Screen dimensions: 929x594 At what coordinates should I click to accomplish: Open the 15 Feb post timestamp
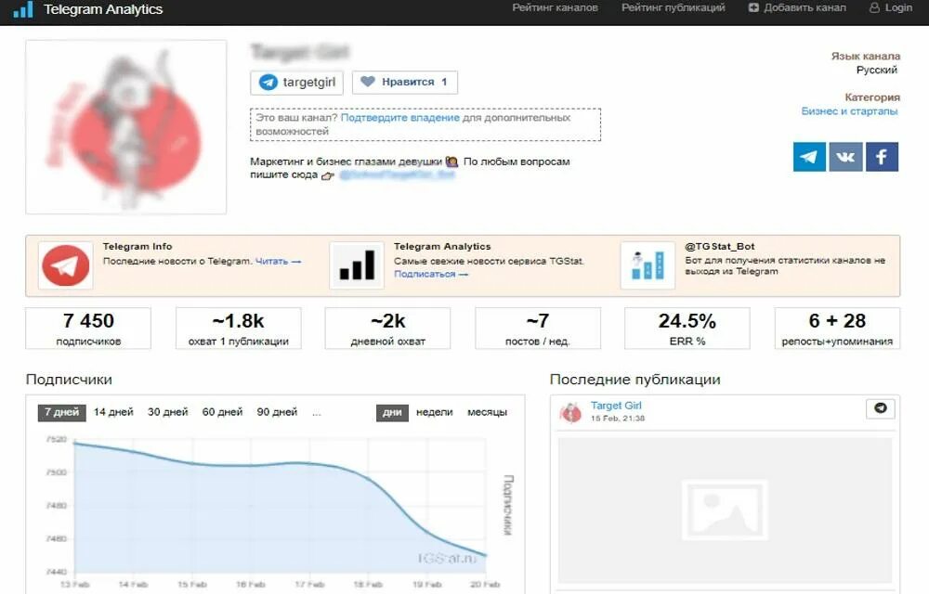(618, 419)
